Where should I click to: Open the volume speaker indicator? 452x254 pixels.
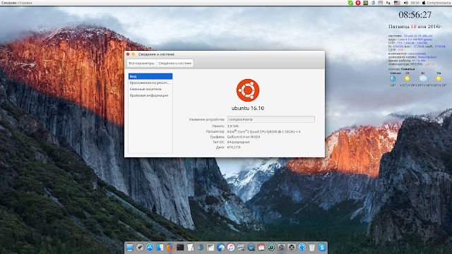[406, 3]
